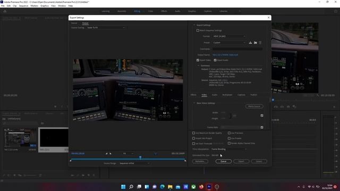Import an export preset from file
This screenshot has height=191, width=340.
tap(256, 42)
